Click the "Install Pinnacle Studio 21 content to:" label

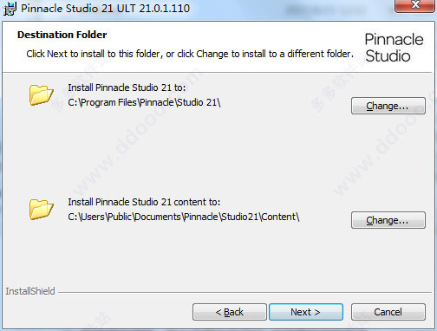coord(144,202)
